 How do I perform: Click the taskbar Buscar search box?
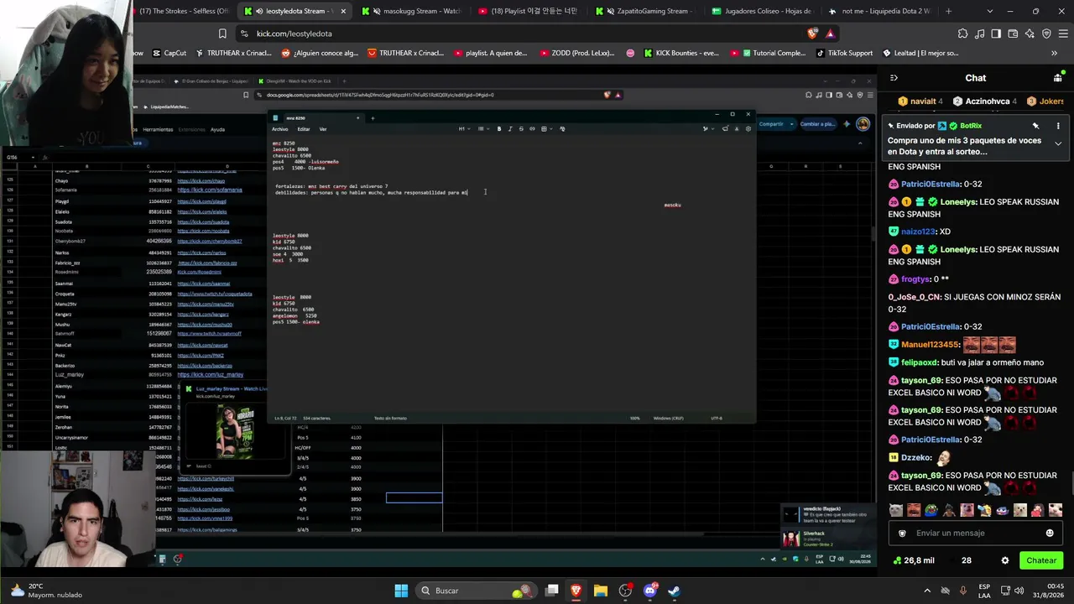[477, 591]
